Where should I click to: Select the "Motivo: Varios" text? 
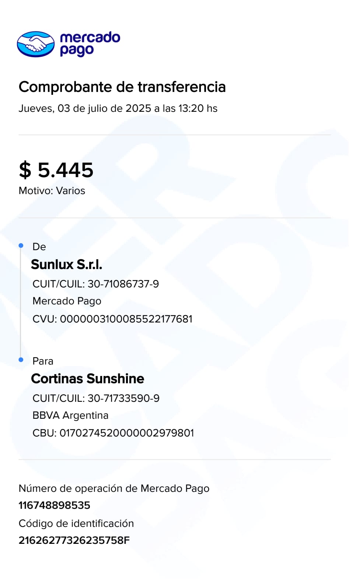[52, 191]
